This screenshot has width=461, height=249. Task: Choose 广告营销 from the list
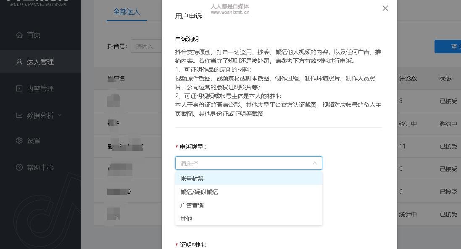249,205
